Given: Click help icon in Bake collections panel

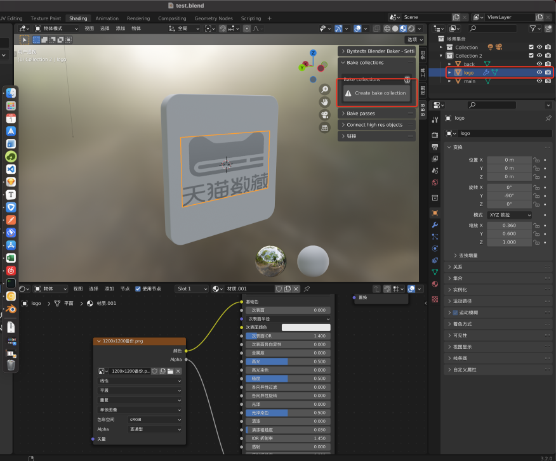Looking at the screenshot, I should click(x=407, y=80).
